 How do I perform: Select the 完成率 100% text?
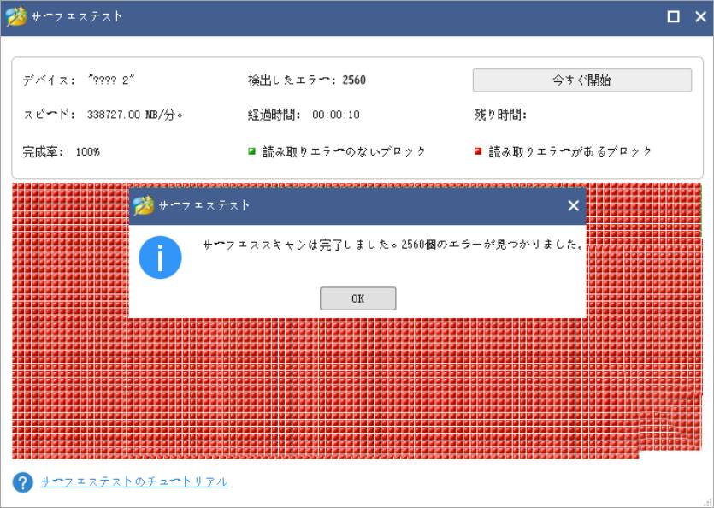pos(61,151)
